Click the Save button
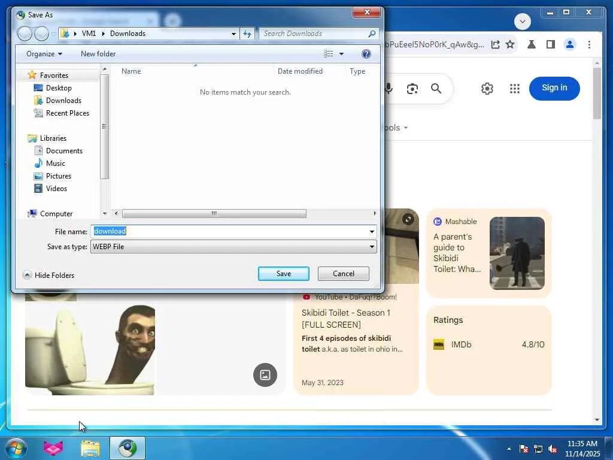 tap(283, 274)
